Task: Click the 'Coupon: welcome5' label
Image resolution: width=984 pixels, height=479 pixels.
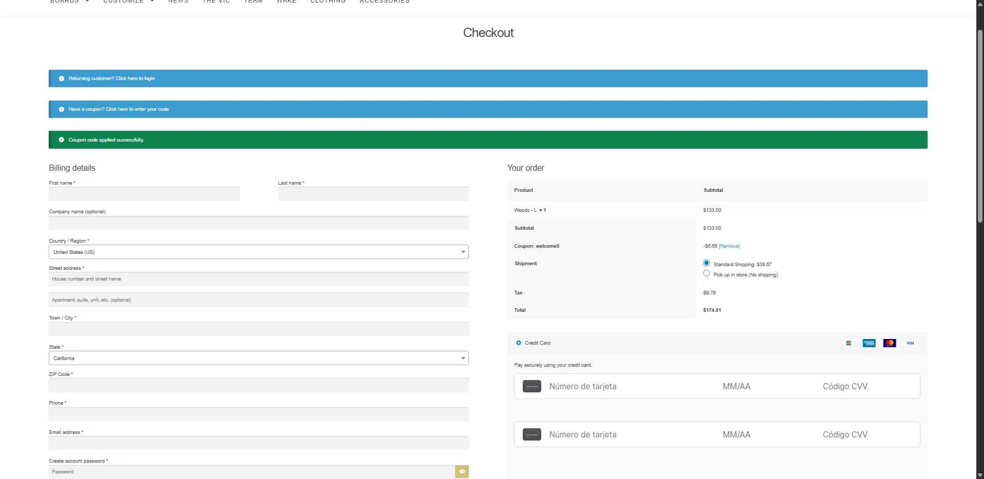Action: [x=537, y=246]
